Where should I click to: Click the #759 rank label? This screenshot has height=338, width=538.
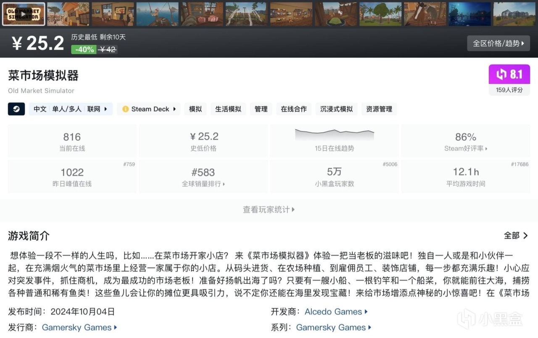[x=129, y=164]
